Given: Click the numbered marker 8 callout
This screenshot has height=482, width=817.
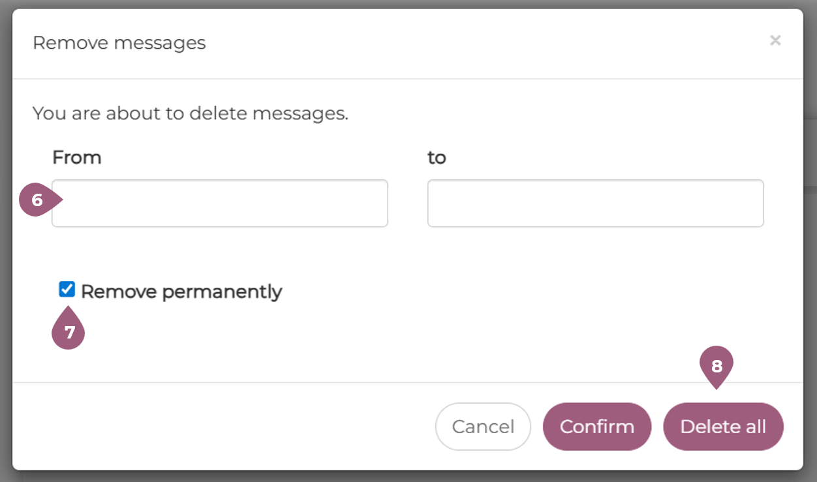Looking at the screenshot, I should point(717,366).
